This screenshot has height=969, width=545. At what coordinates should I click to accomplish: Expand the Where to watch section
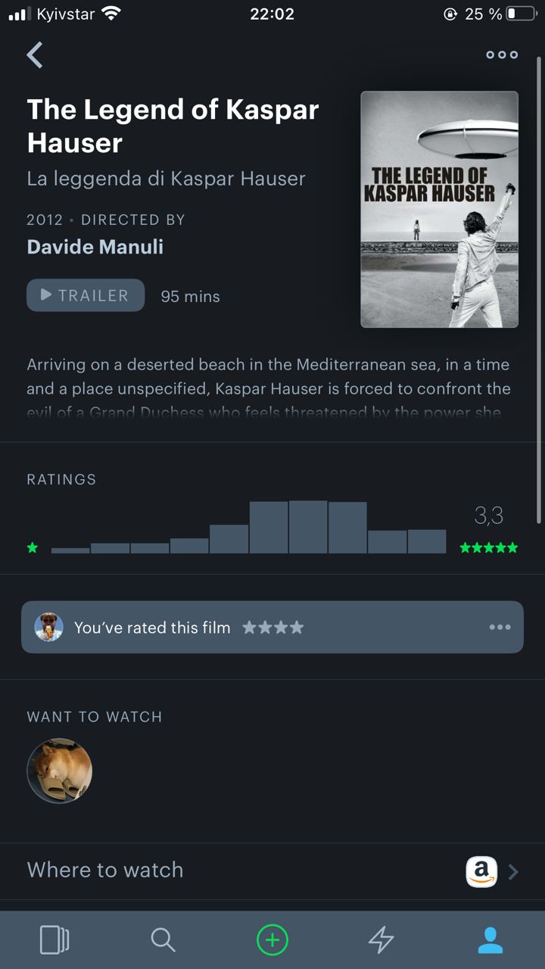(272, 871)
